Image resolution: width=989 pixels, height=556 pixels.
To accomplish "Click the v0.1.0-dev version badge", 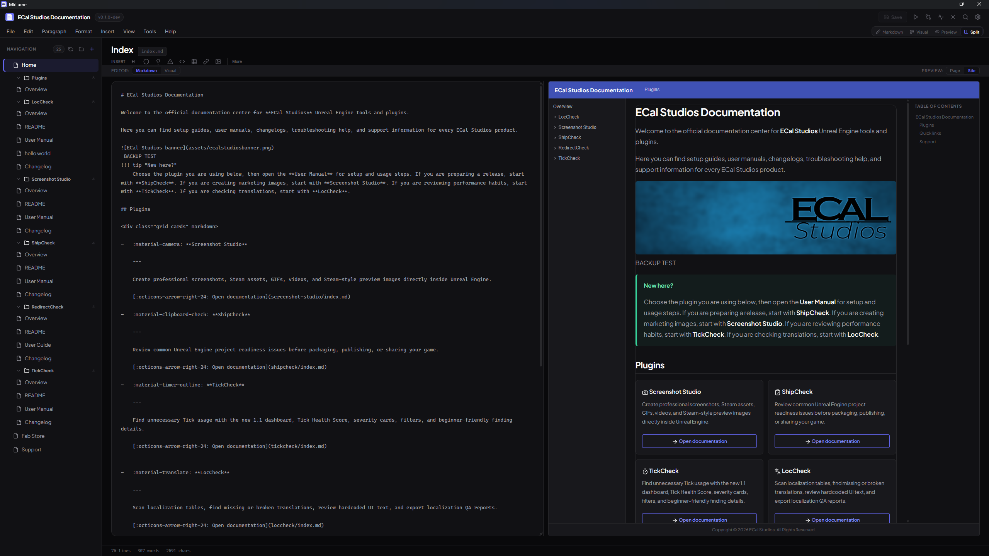I will pos(109,17).
